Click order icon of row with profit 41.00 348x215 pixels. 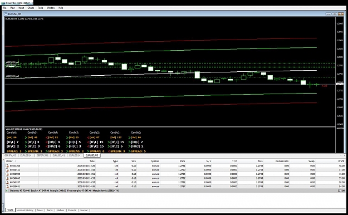pos(7,174)
